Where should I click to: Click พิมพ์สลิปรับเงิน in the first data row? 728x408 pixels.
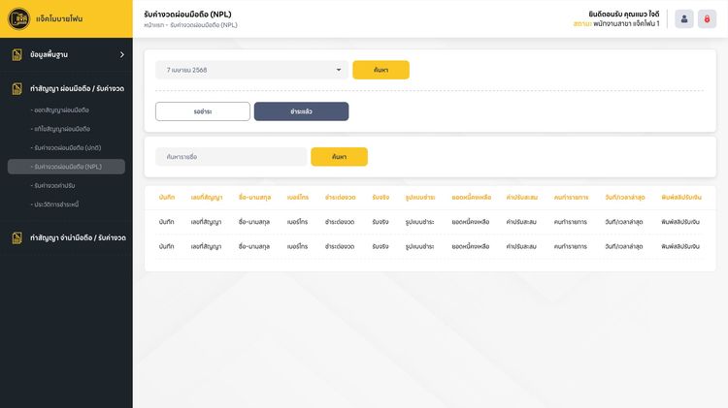680,222
